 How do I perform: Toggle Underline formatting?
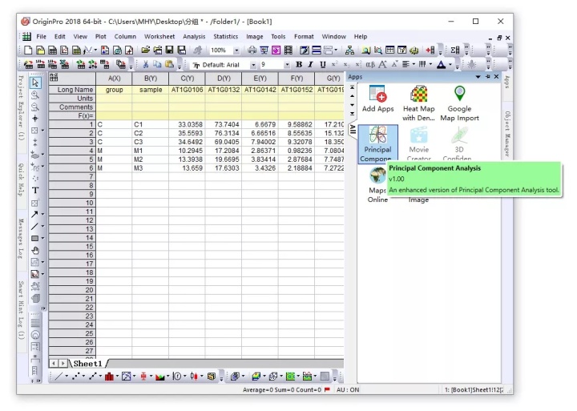coord(323,65)
